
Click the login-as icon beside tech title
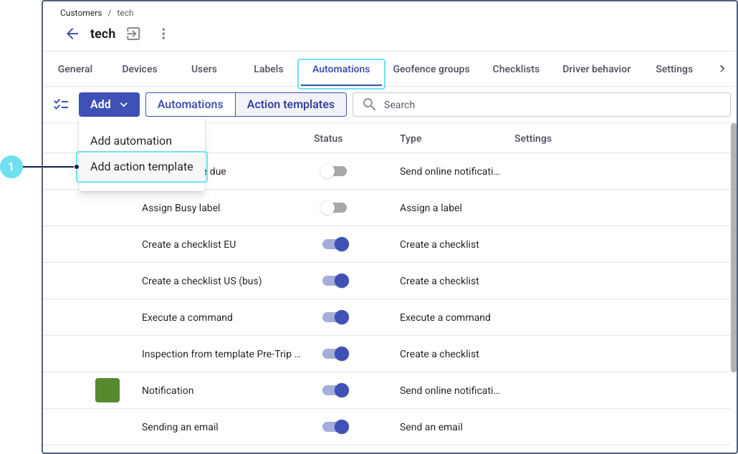tap(133, 34)
